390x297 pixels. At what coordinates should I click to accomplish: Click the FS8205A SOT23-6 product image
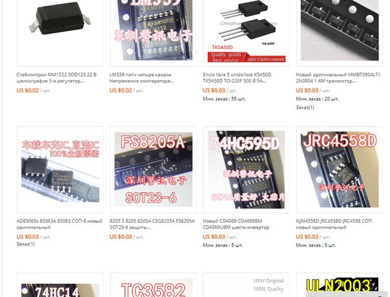[x=153, y=170]
